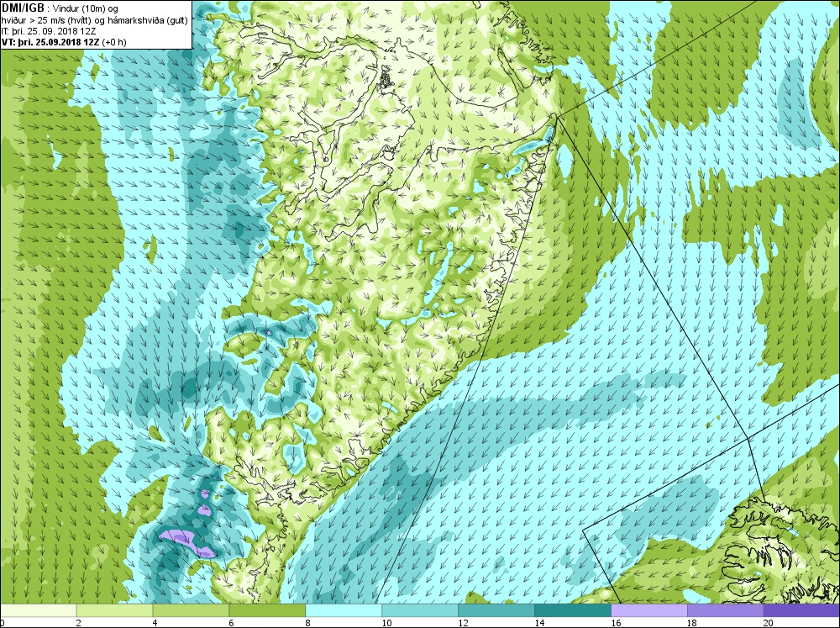Click the 'hviður > 25 m/s' description line
Image resolution: width=840 pixels, height=628 pixels.
(x=95, y=20)
